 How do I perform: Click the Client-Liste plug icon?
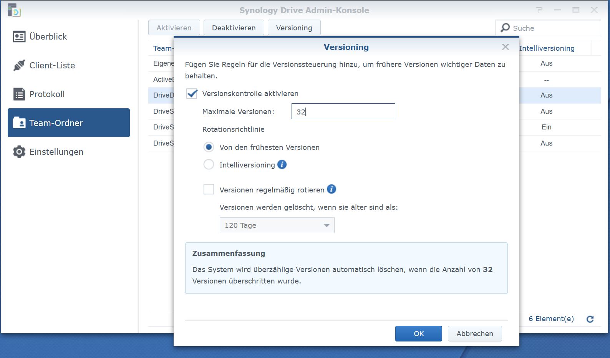pyautogui.click(x=19, y=65)
